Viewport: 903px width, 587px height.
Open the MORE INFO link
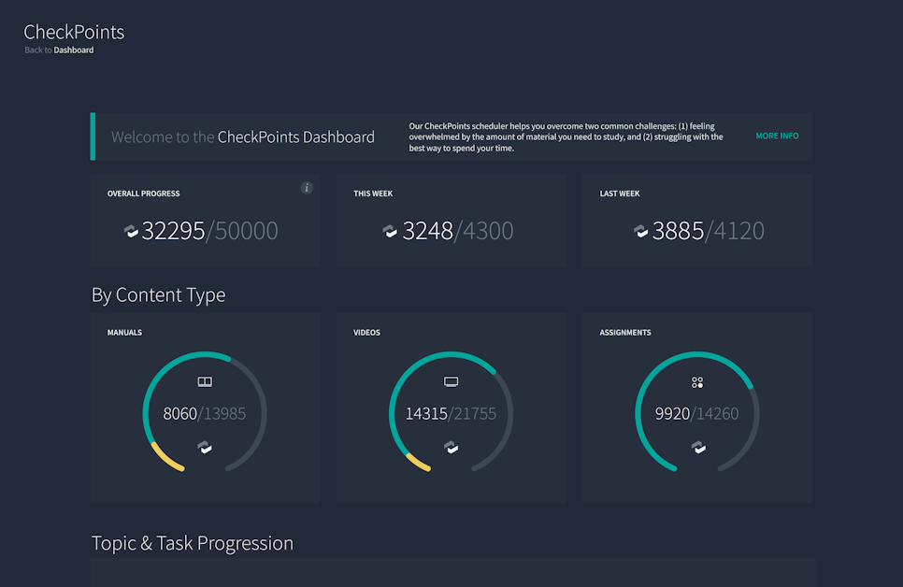pyautogui.click(x=777, y=136)
